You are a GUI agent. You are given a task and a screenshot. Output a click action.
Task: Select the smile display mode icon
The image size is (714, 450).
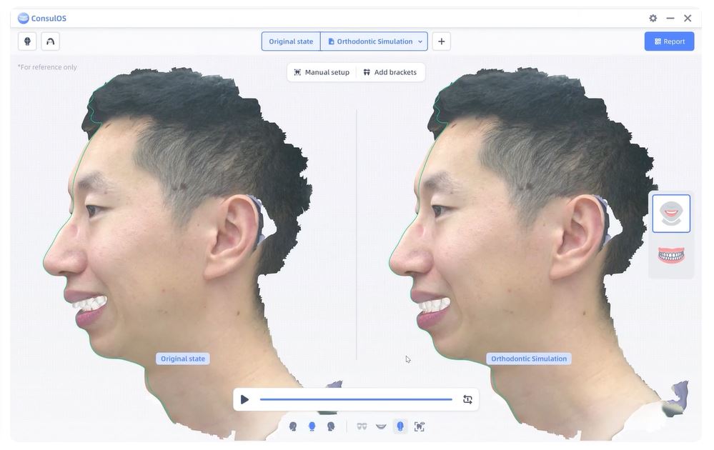point(381,426)
